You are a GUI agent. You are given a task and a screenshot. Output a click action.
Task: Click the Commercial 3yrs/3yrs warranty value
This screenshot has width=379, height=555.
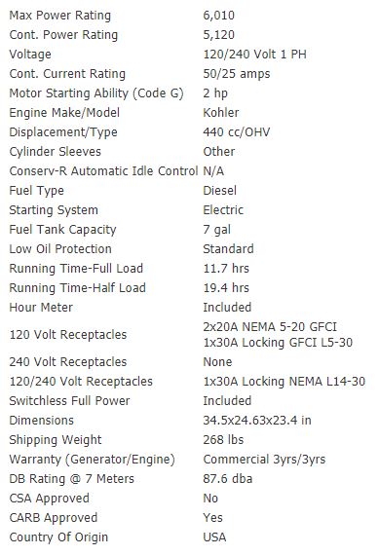[264, 460]
